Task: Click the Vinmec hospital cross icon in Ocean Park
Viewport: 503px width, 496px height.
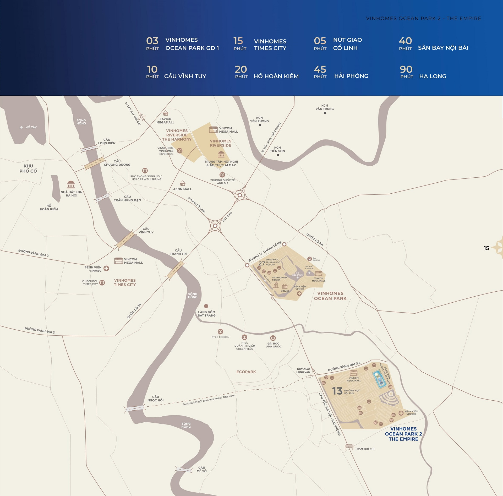Action: click(x=299, y=294)
